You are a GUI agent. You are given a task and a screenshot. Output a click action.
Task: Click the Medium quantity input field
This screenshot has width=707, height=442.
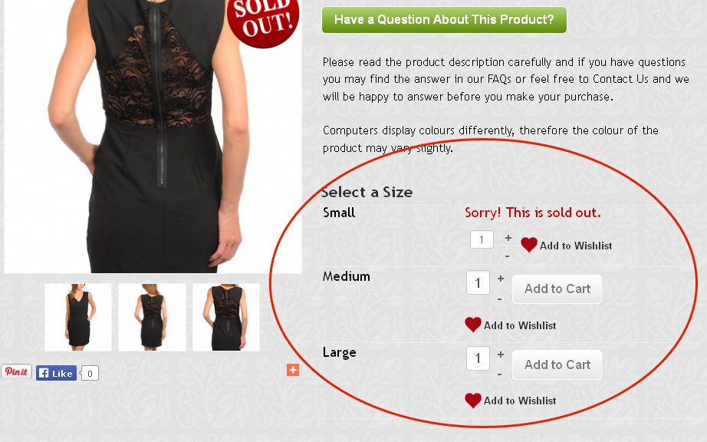click(x=478, y=283)
